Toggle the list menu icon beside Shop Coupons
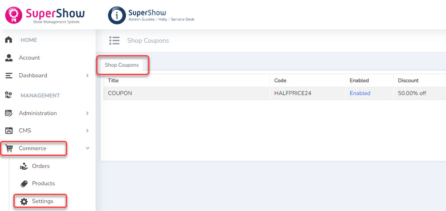Image resolution: width=446 pixels, height=211 pixels. tap(114, 40)
